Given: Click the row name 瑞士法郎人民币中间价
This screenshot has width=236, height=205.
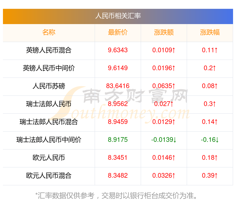Looking at the screenshot, I should click(x=49, y=140).
